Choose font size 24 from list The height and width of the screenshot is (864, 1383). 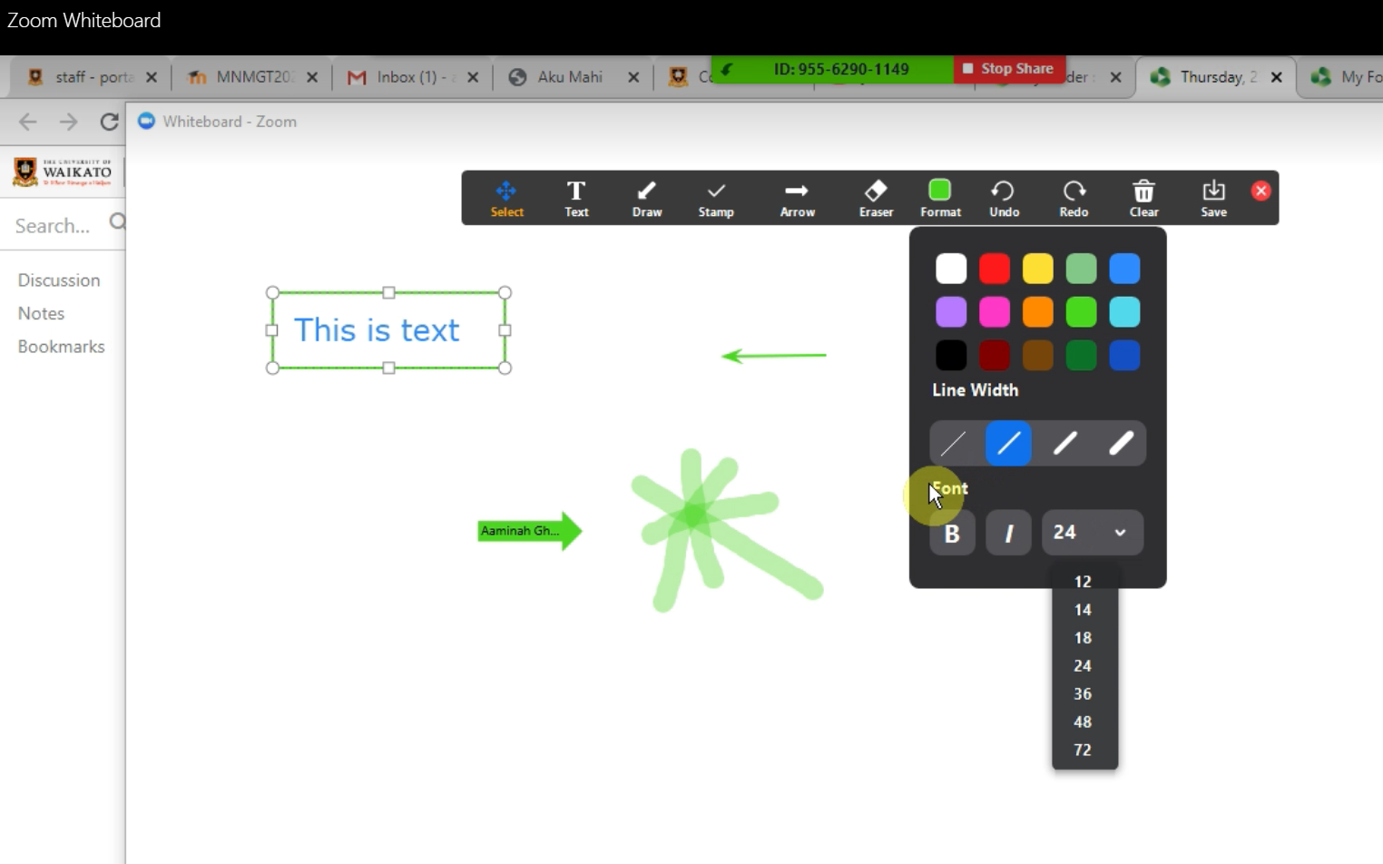(x=1084, y=666)
